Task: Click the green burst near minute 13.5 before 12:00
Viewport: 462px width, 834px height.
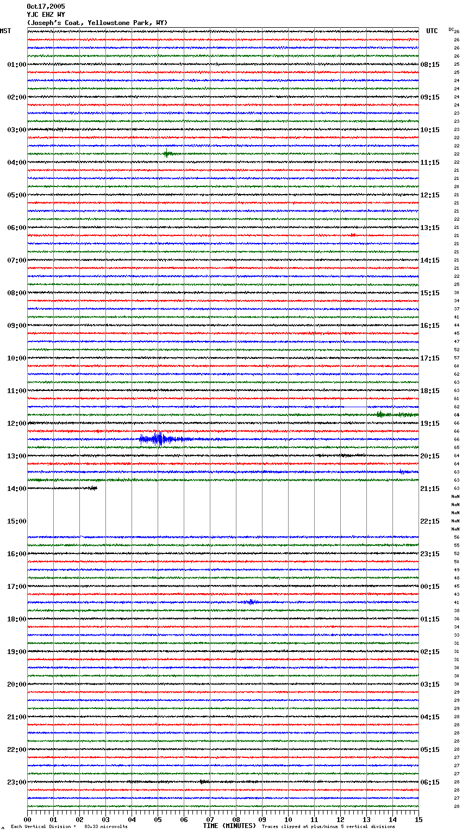Action: [x=381, y=415]
